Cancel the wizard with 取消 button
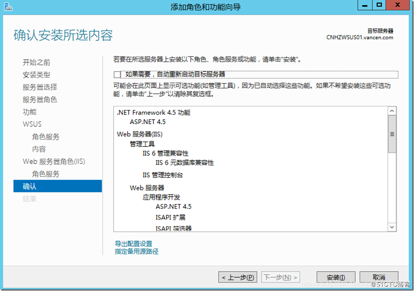 coord(379,277)
